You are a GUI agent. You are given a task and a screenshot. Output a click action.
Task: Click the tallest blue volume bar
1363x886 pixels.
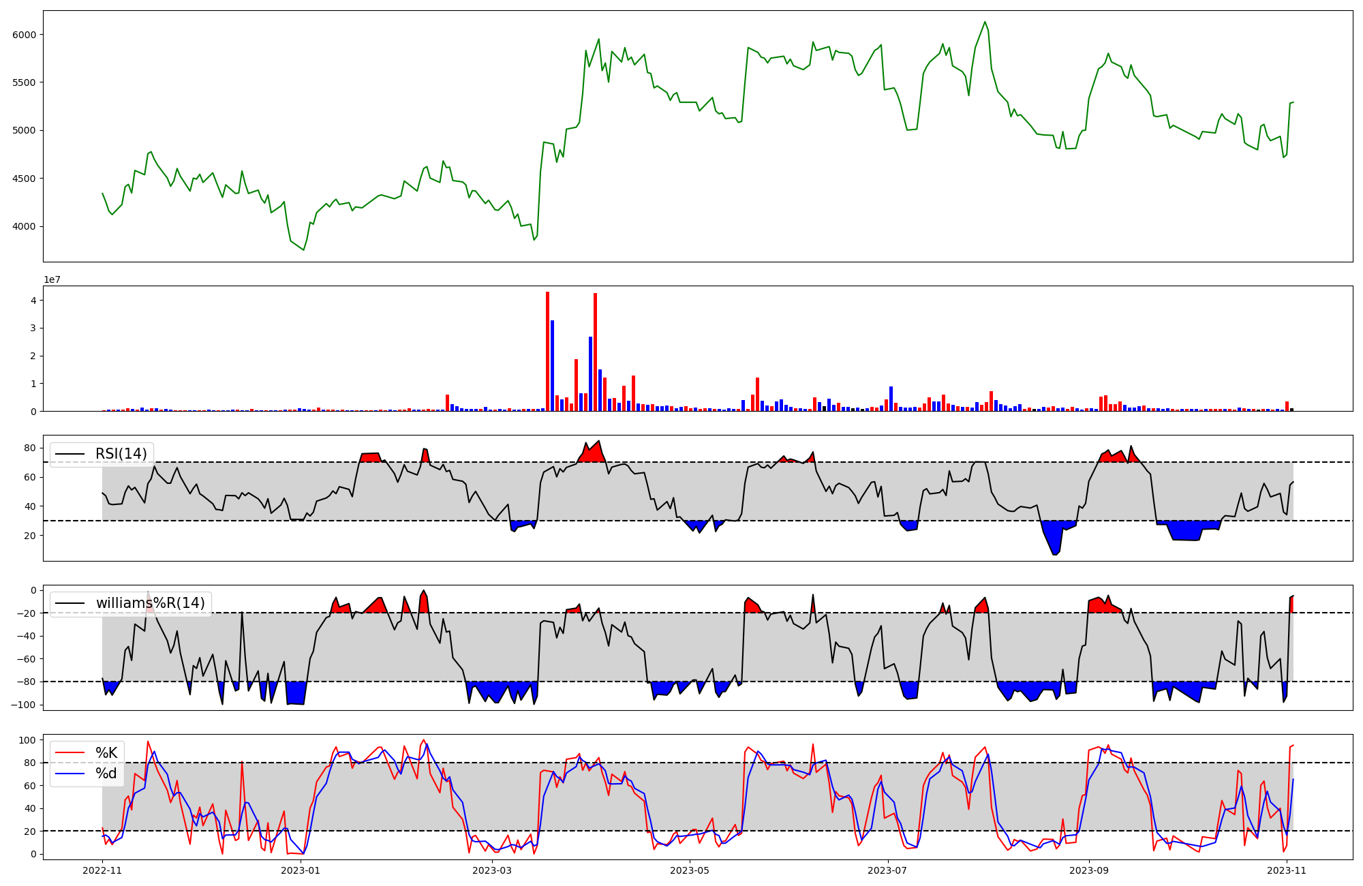click(x=552, y=365)
